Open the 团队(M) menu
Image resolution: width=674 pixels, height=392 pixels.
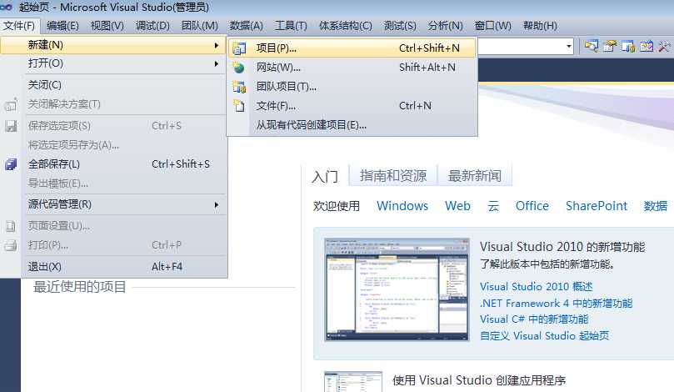(199, 26)
